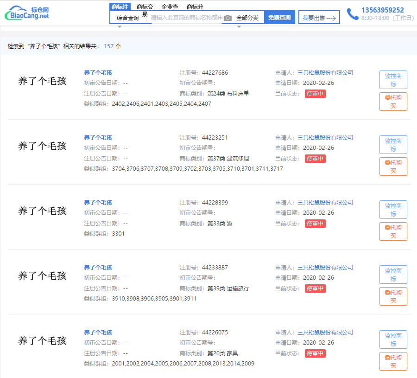This screenshot has width=417, height=378.
Task: Click trademark image for registration 44223251
Action: [x=42, y=146]
